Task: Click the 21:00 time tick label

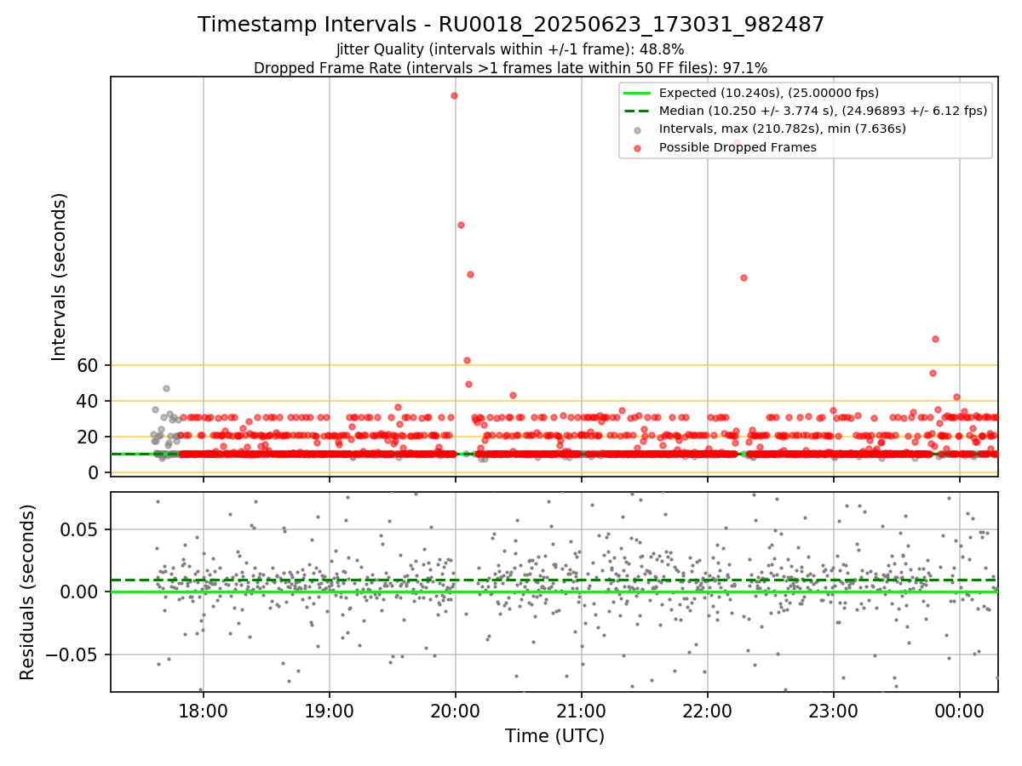Action: pos(582,711)
